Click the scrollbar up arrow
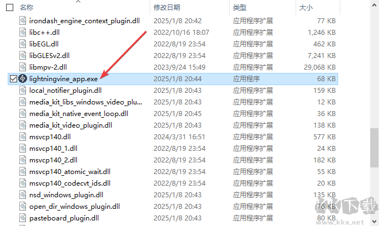 (x=375, y=5)
